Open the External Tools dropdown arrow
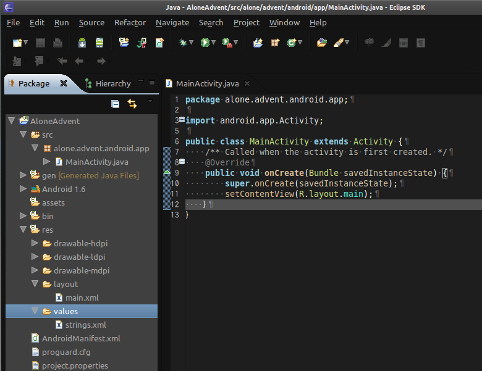The image size is (482, 371). point(236,43)
